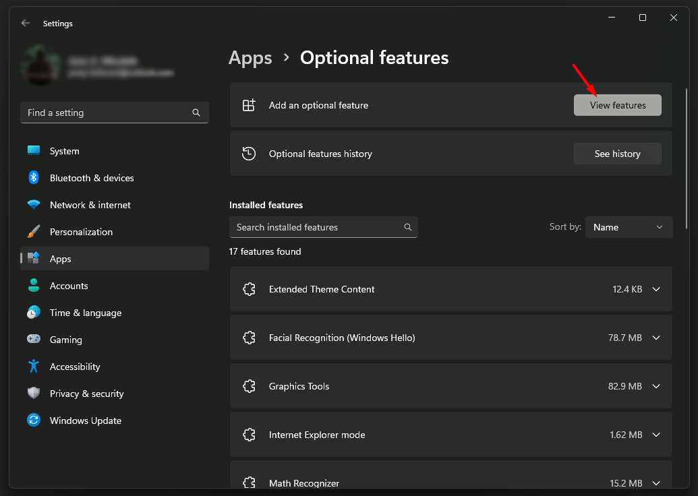The image size is (698, 496).
Task: Click the Accounts person icon
Action: click(34, 285)
